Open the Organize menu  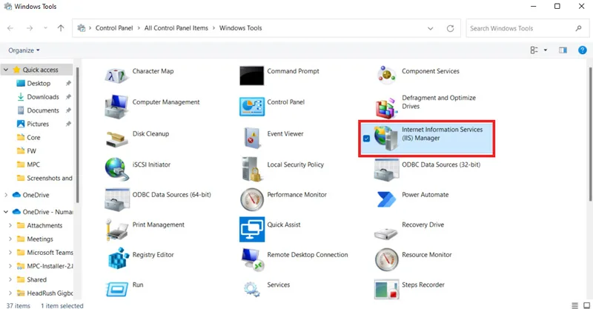coord(24,50)
